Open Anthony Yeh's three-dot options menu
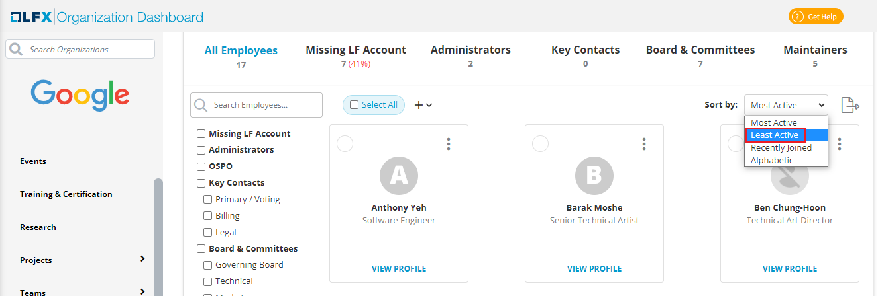Screen dimensions: 878x296 (x=449, y=144)
